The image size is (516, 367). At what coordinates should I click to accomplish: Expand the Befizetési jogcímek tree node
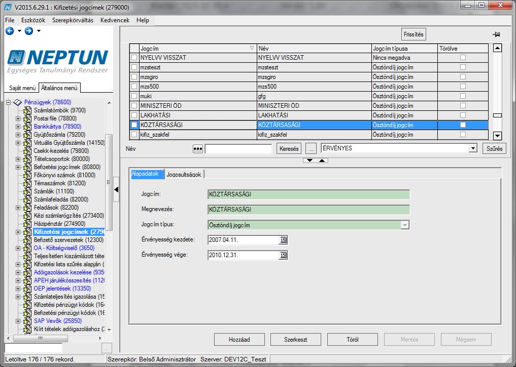click(x=18, y=167)
